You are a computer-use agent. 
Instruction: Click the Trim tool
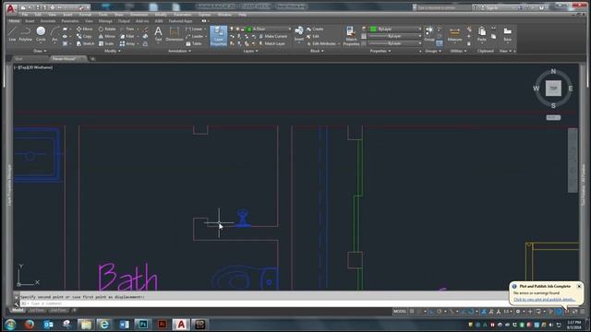[127, 29]
